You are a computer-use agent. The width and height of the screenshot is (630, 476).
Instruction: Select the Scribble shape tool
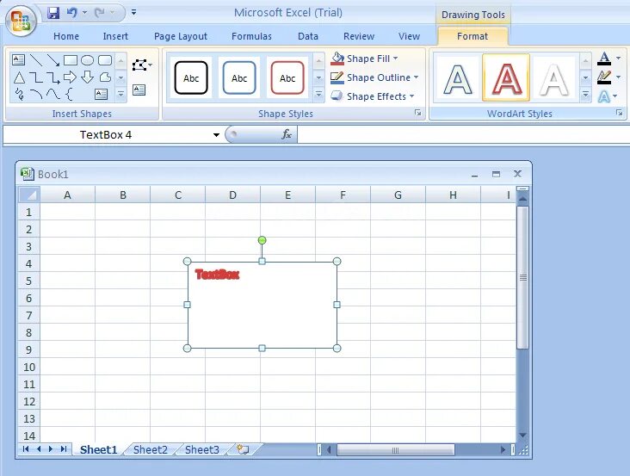pos(19,95)
